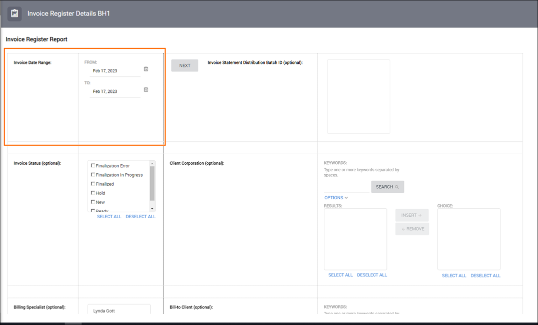This screenshot has height=325, width=538.
Task: Click the Invoice Register Details BH1 title
Action: [69, 13]
